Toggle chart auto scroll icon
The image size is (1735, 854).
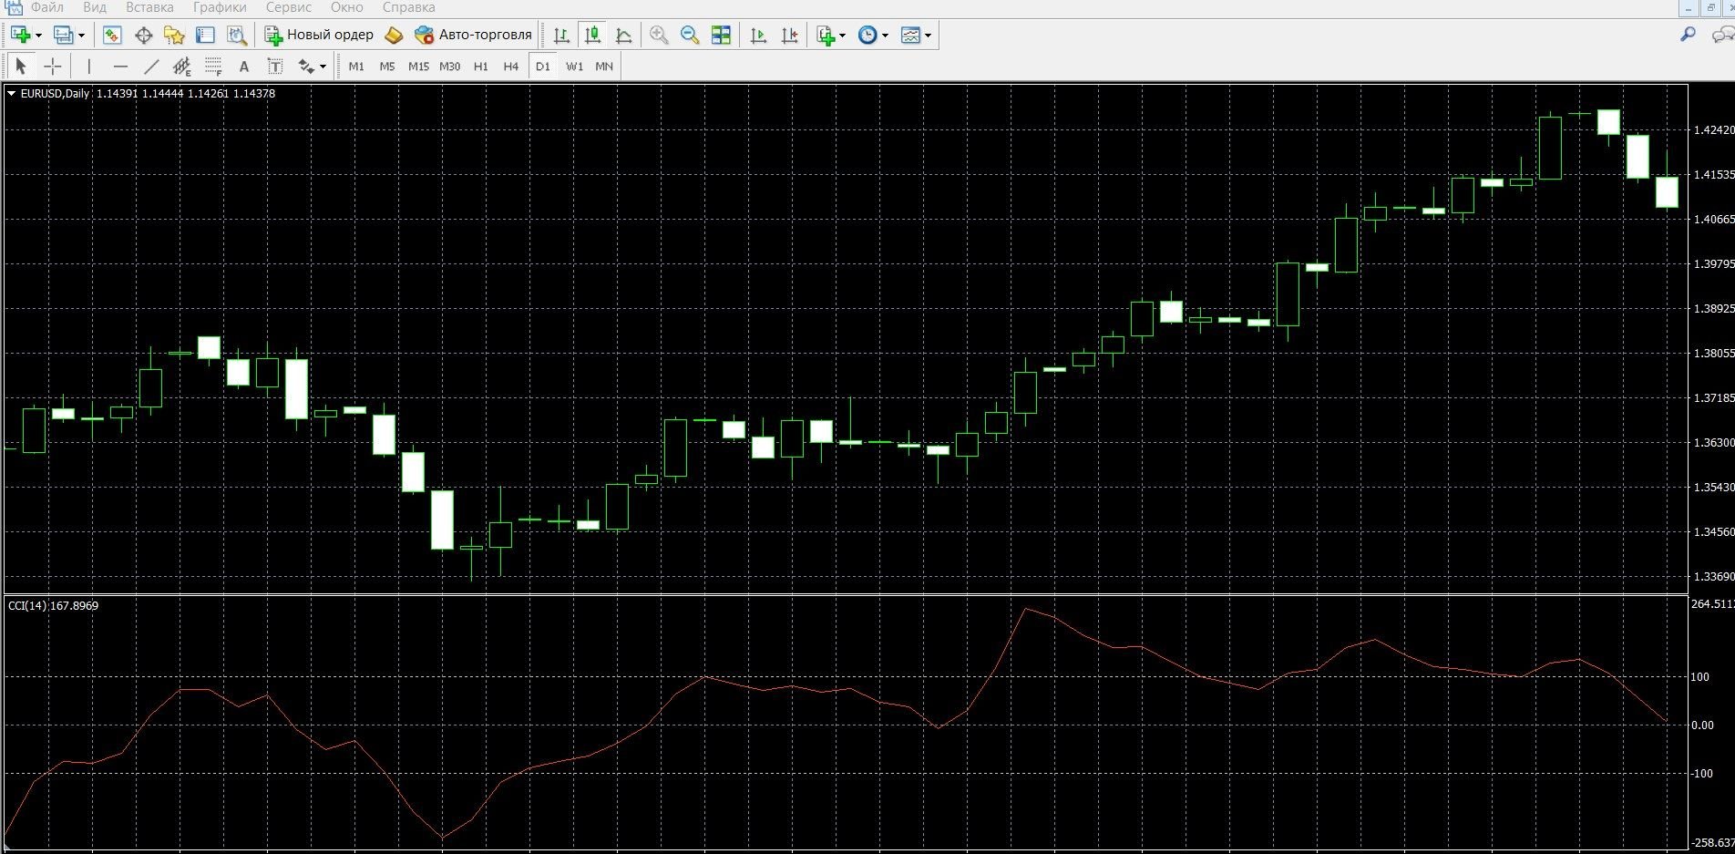(758, 36)
